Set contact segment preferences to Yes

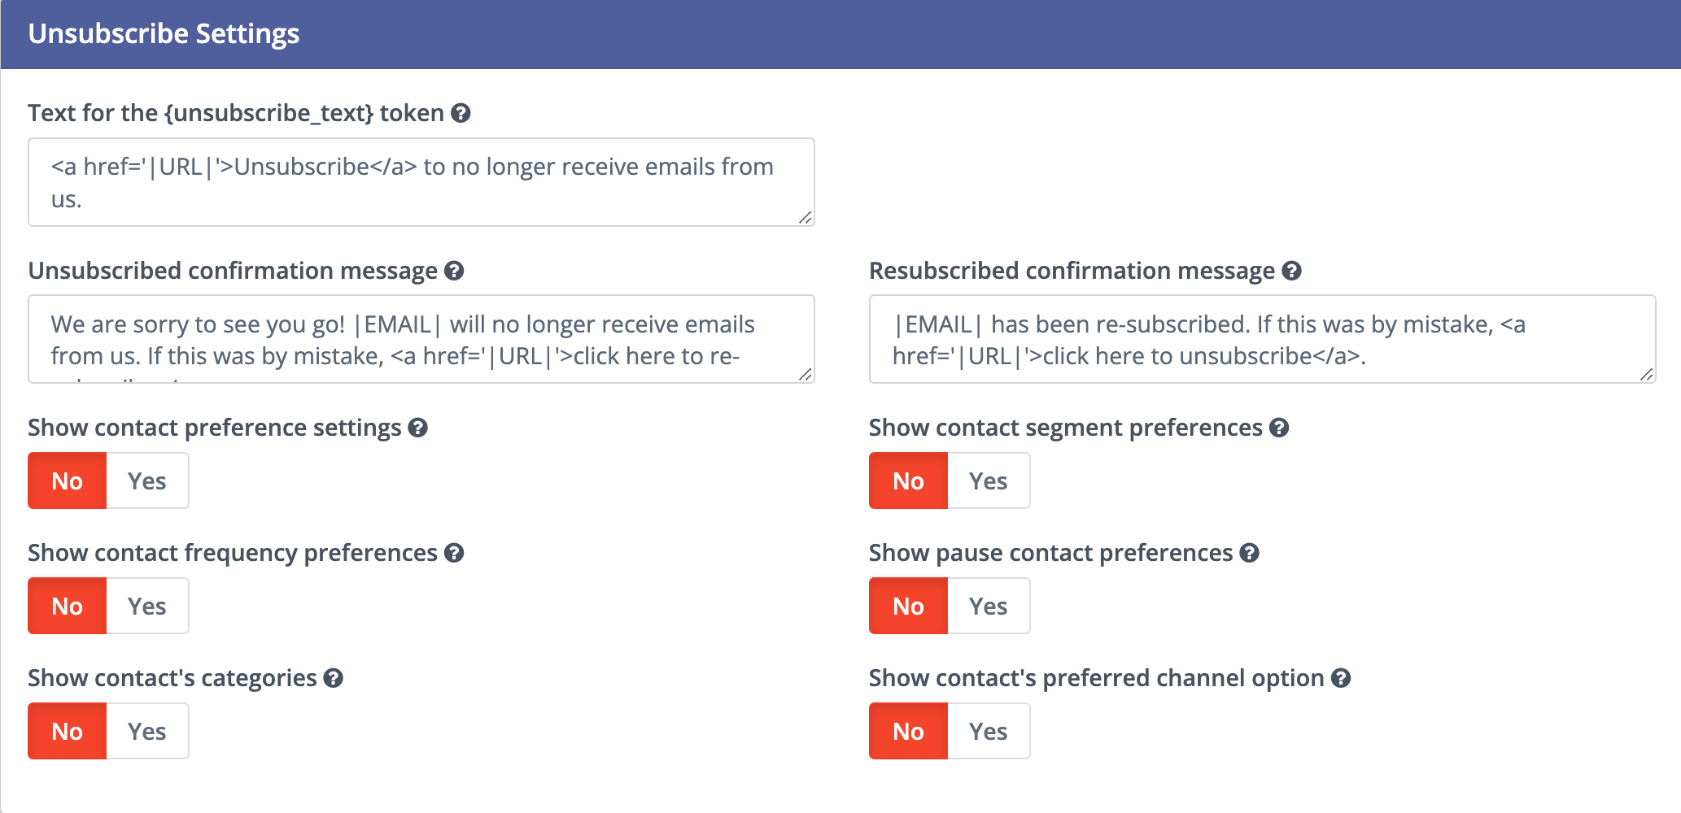[989, 480]
